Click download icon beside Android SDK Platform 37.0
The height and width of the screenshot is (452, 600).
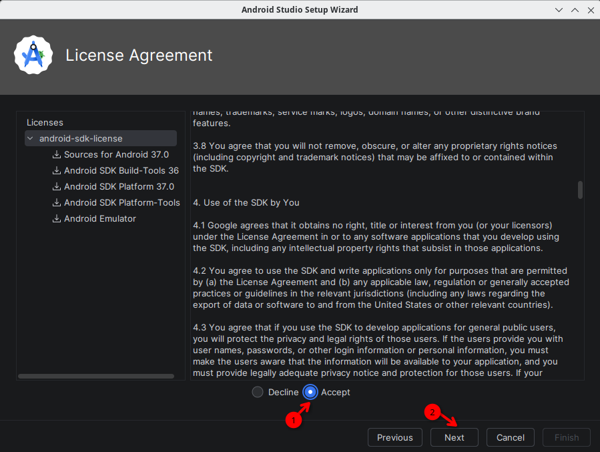[57, 186]
